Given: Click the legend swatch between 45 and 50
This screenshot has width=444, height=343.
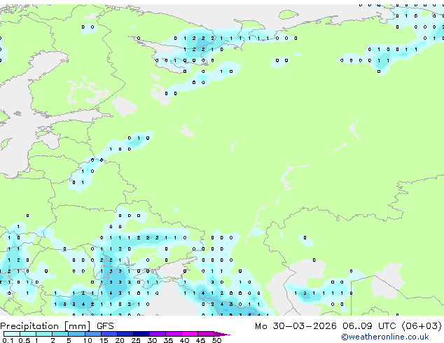Looking at the screenshot, I should (x=206, y=334).
